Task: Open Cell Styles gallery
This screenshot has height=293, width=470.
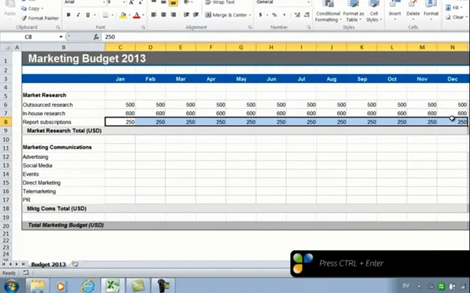Action: pos(374,11)
